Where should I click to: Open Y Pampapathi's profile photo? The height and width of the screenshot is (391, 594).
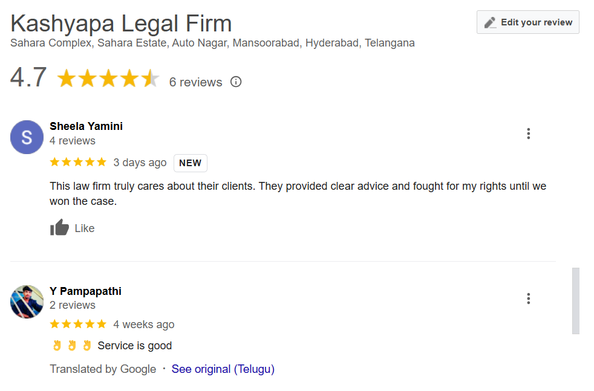click(27, 302)
